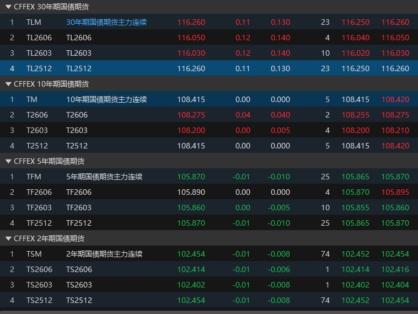
Task: Click ask price 105.895 in TF2606 row
Action: (x=395, y=192)
